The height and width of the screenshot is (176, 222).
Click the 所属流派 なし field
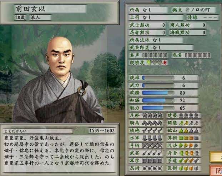pyautogui.click(x=156, y=40)
